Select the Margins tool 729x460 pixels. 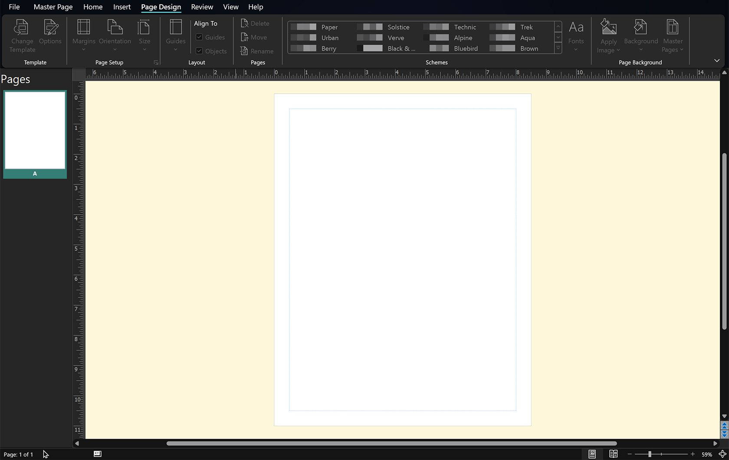83,36
